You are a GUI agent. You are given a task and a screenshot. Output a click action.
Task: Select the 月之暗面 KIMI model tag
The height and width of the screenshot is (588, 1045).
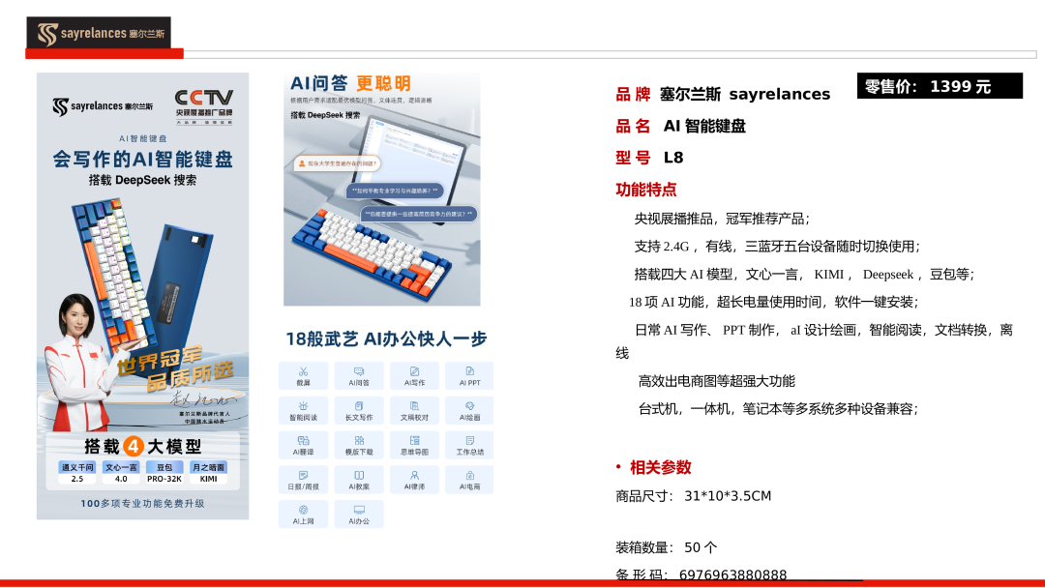[208, 472]
